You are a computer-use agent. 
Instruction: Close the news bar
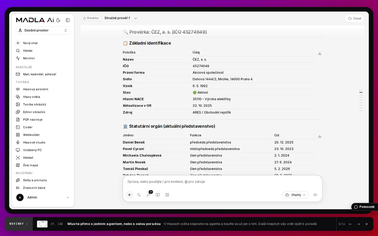click(x=367, y=224)
